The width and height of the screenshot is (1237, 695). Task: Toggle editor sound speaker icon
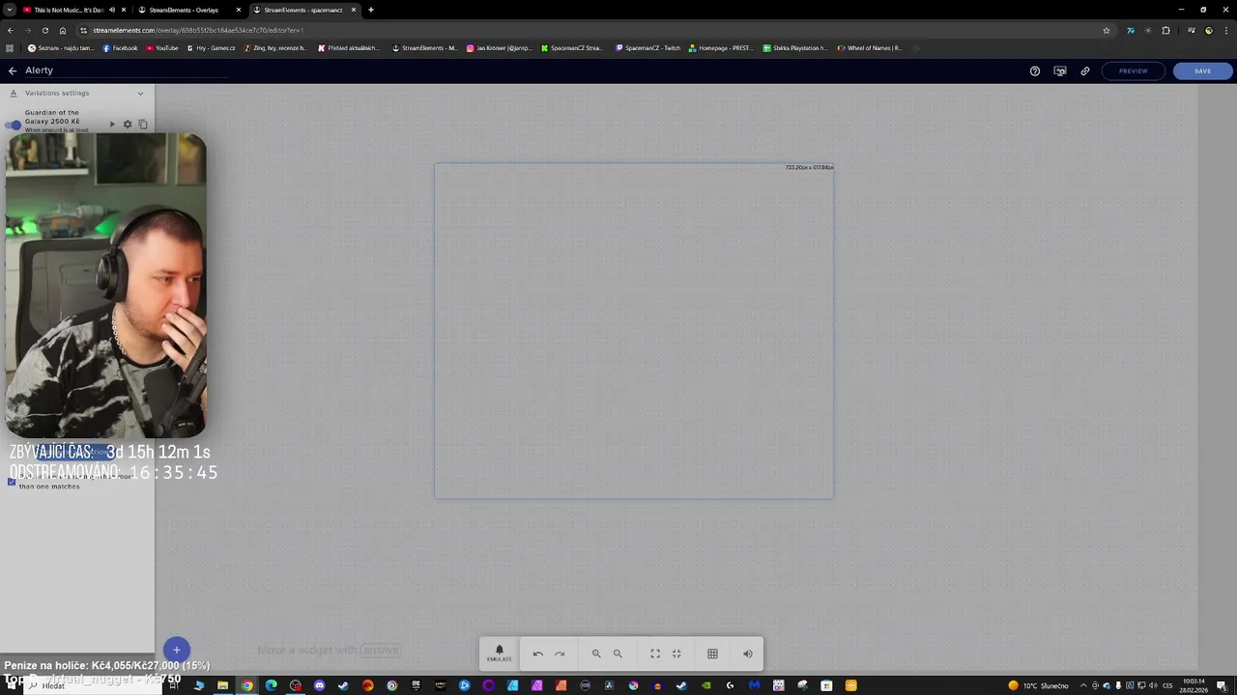pyautogui.click(x=747, y=653)
